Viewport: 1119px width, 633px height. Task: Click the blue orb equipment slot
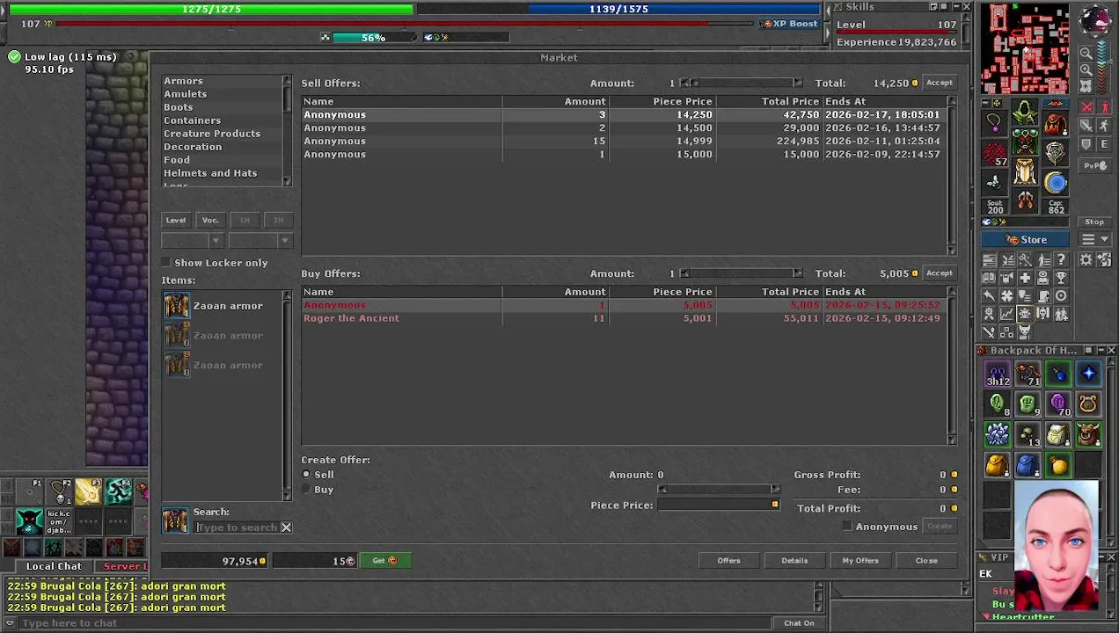point(1056,183)
